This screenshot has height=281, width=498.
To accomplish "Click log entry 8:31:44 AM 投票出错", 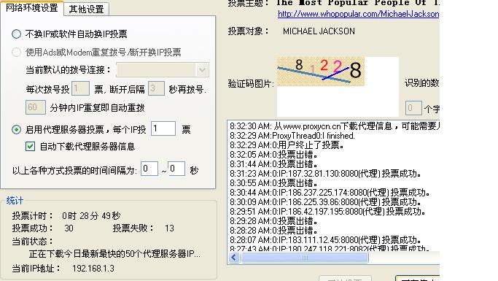I will click(x=273, y=164).
